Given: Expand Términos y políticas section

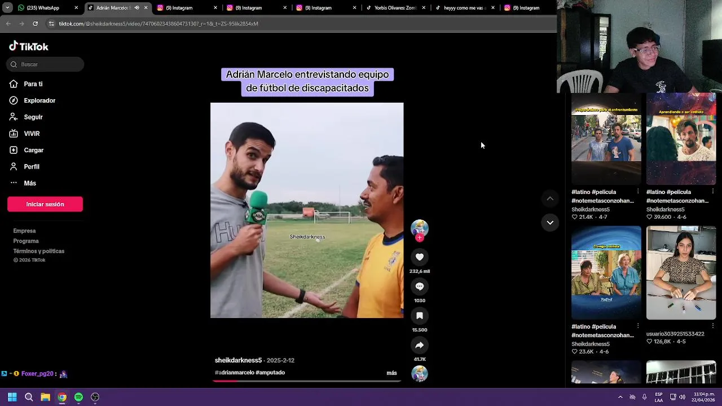Looking at the screenshot, I should 39,251.
